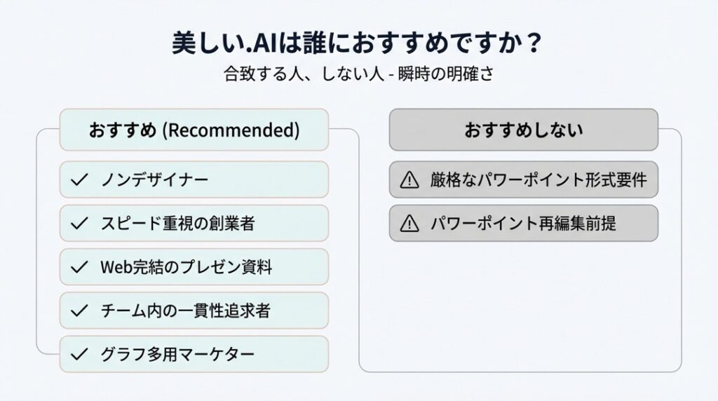Image resolution: width=718 pixels, height=401 pixels.
Task: Click the warning triangle beside 厳格なパワーポイント形式要件
Action: tap(408, 181)
